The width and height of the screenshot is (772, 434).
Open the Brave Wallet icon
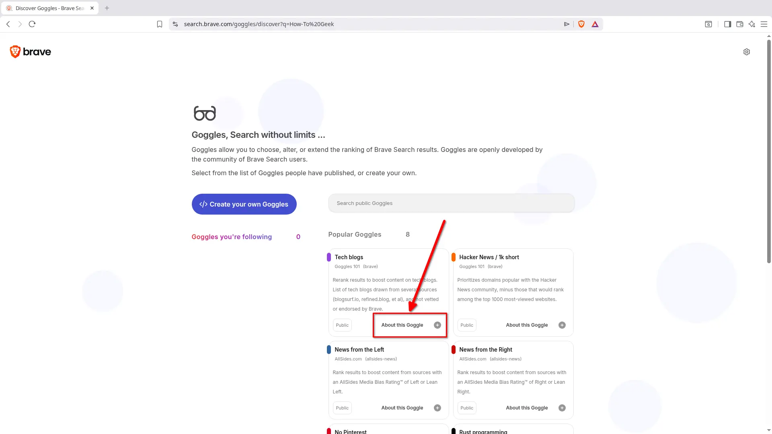click(x=739, y=24)
